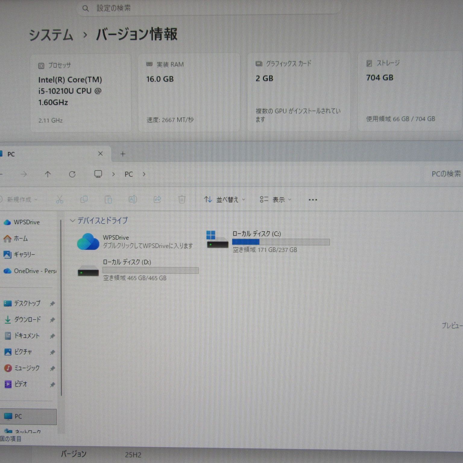Screen dimensions: 463x463
Task: Open the 新規作成 dropdown
Action: pos(19,200)
